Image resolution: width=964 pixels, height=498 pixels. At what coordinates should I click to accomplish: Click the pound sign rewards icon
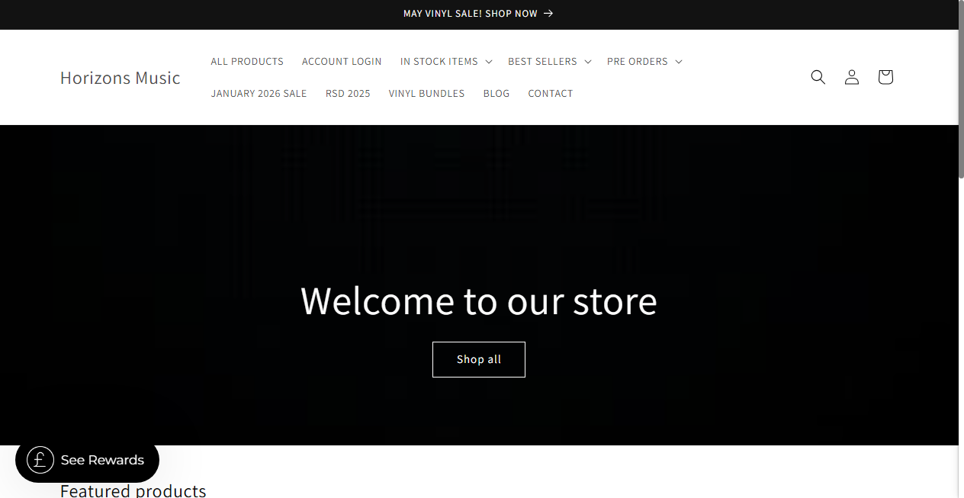coord(40,460)
